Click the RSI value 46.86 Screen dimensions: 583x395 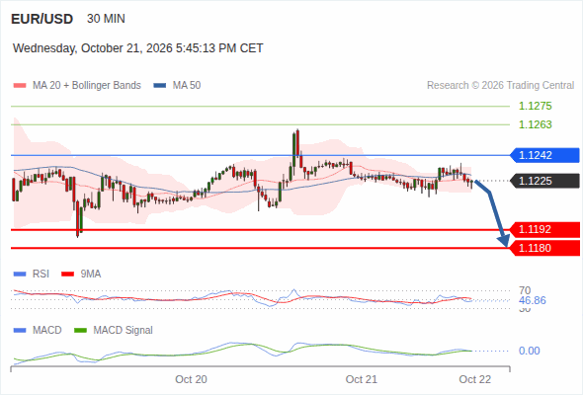(533, 300)
